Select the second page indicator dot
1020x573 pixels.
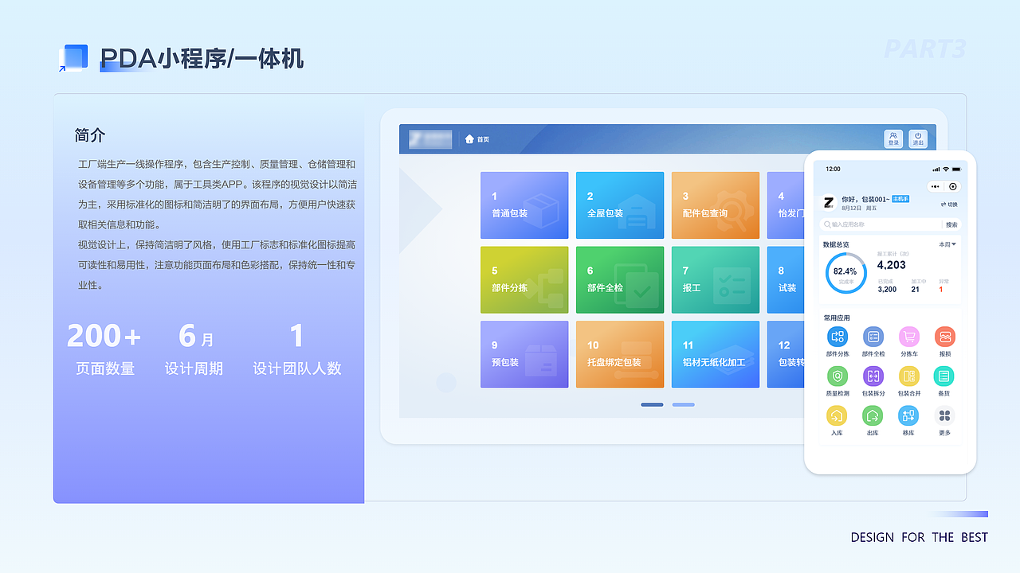[x=683, y=404]
